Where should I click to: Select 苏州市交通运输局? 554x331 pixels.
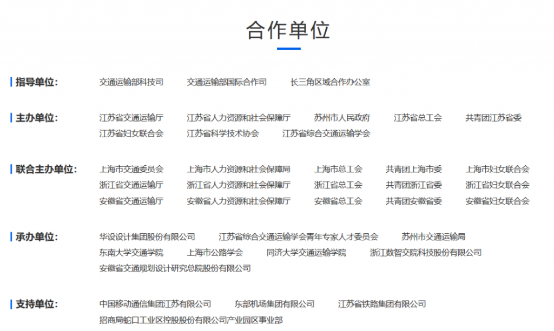[x=433, y=237]
